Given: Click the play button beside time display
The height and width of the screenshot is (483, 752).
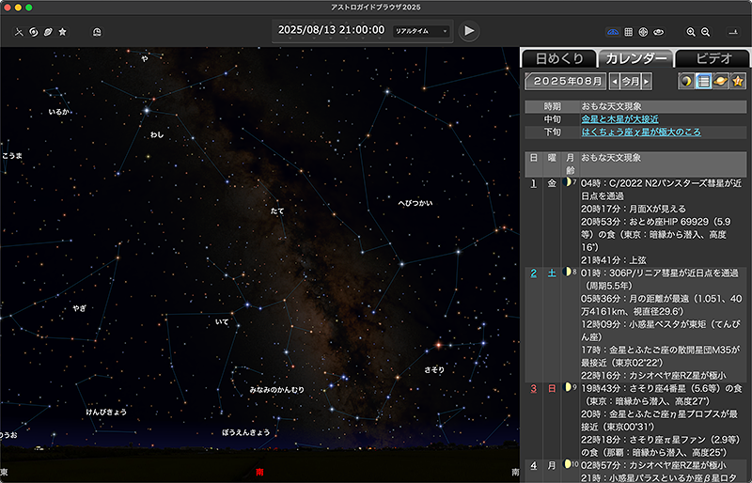Looking at the screenshot, I should pos(468,31).
